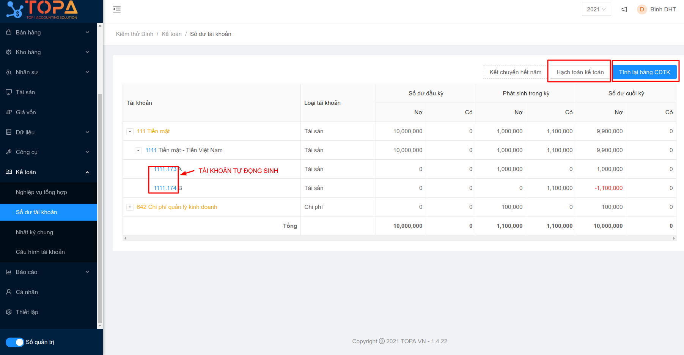Click the Công cụ wrench icon

pyautogui.click(x=9, y=152)
